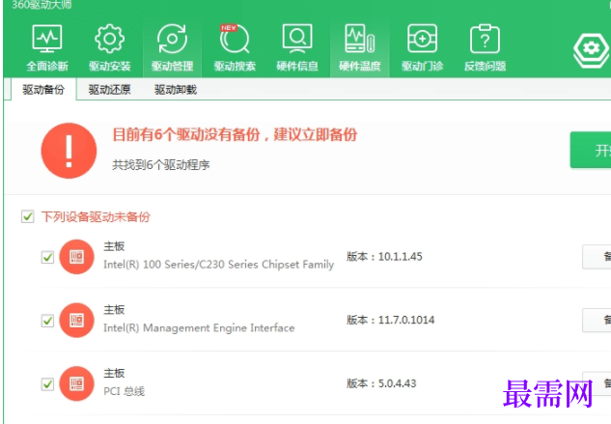Click the hexagon settings icon at top right

pyautogui.click(x=592, y=50)
